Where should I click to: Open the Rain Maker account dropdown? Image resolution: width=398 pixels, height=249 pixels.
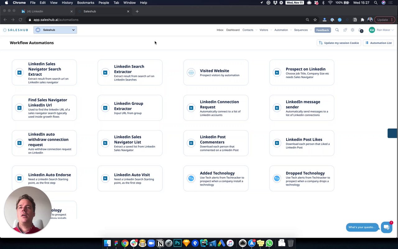click(x=385, y=30)
